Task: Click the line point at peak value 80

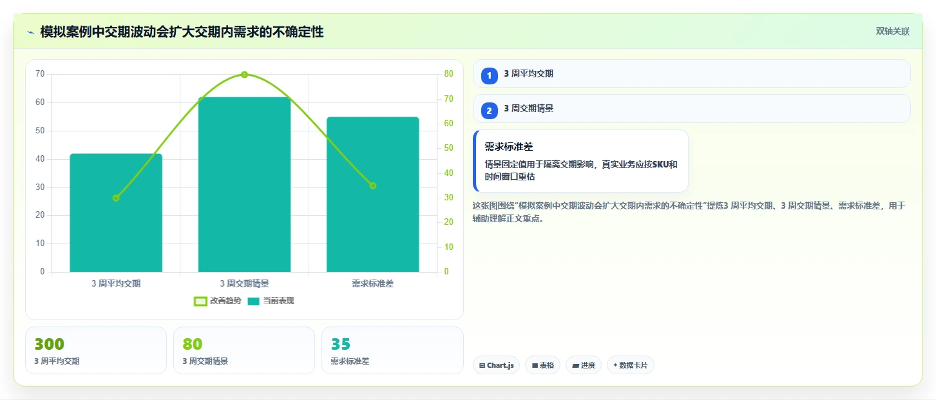Action: (244, 75)
